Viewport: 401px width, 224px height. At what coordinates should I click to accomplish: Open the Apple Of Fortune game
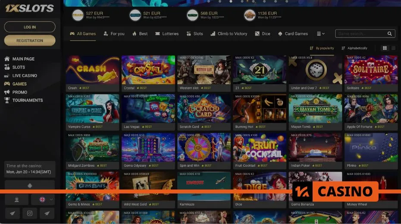point(371,112)
